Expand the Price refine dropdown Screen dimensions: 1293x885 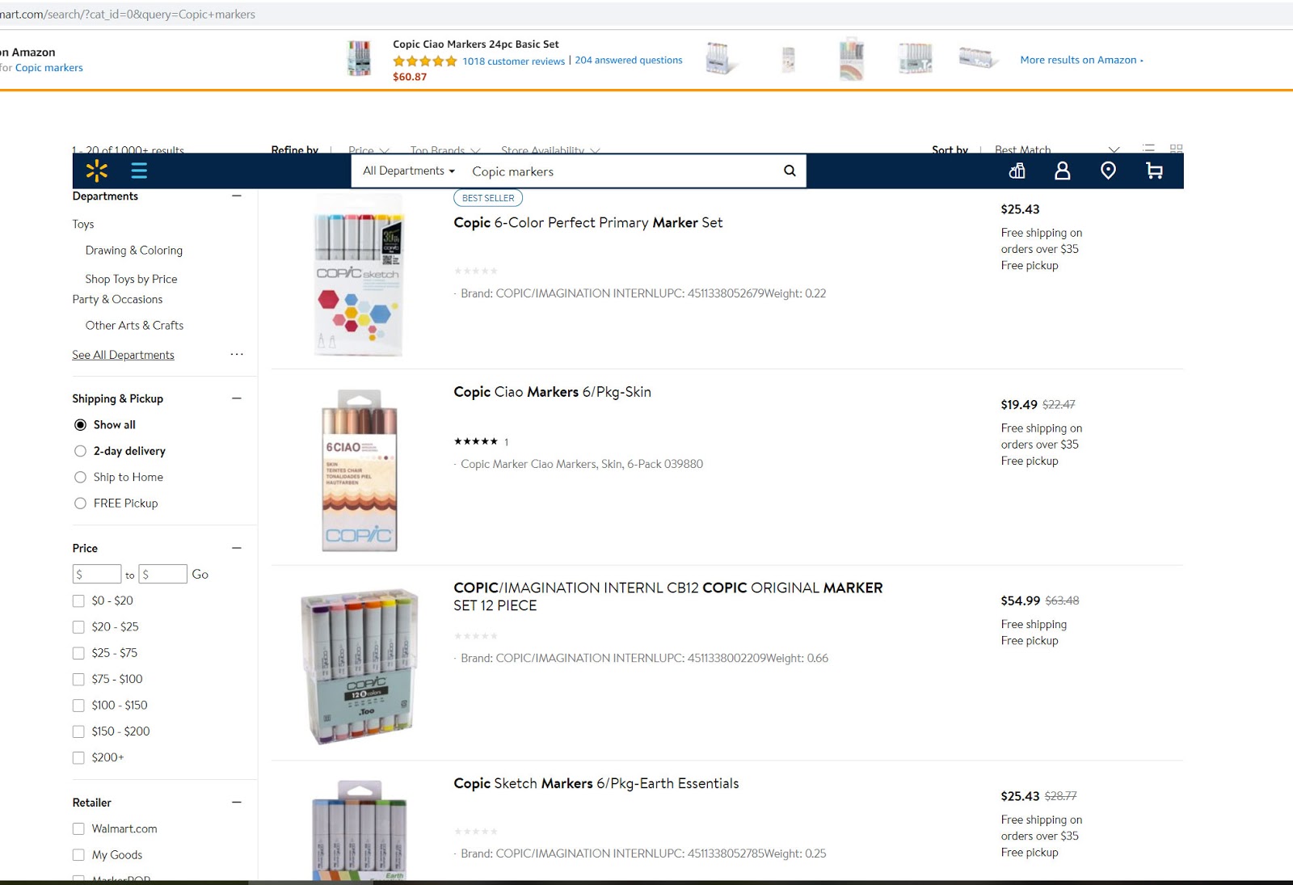pos(369,150)
